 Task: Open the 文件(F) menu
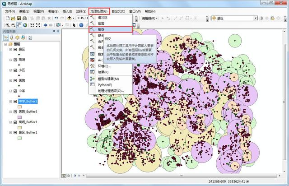(10, 11)
